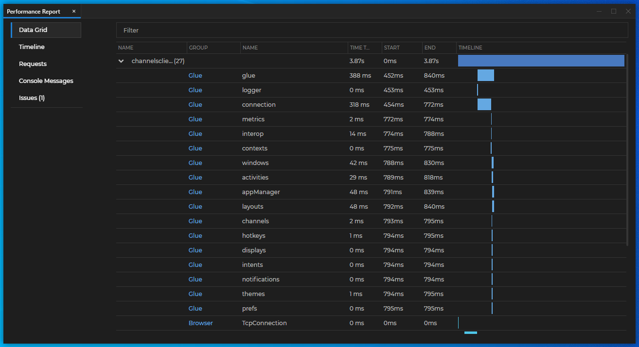Sort by the GROUP column header

(198, 48)
